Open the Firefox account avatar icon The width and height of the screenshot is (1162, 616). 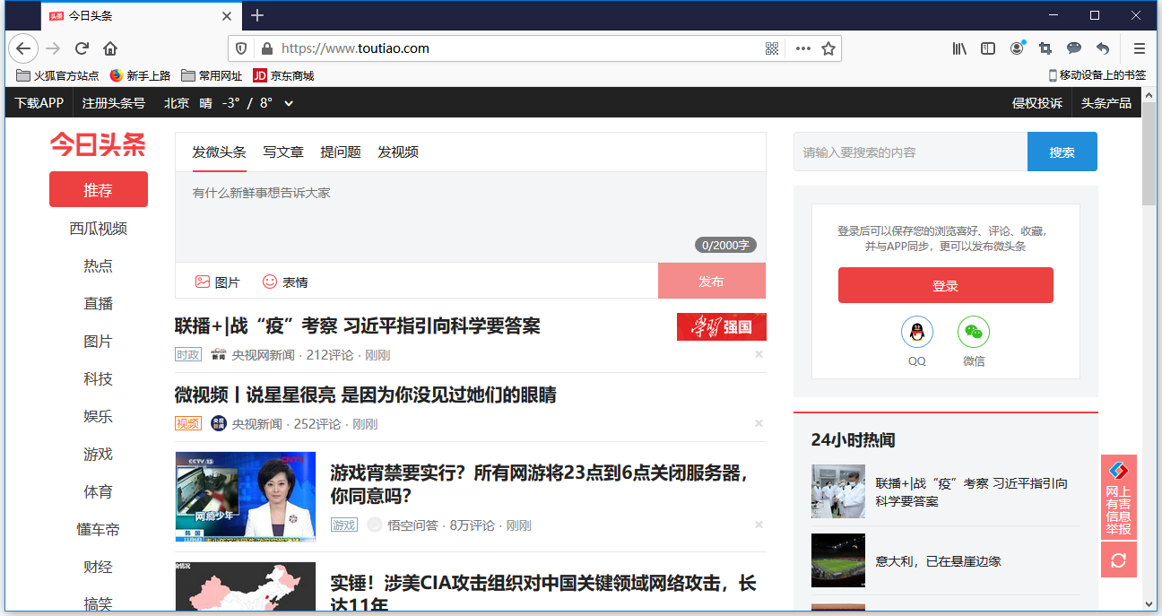1017,48
